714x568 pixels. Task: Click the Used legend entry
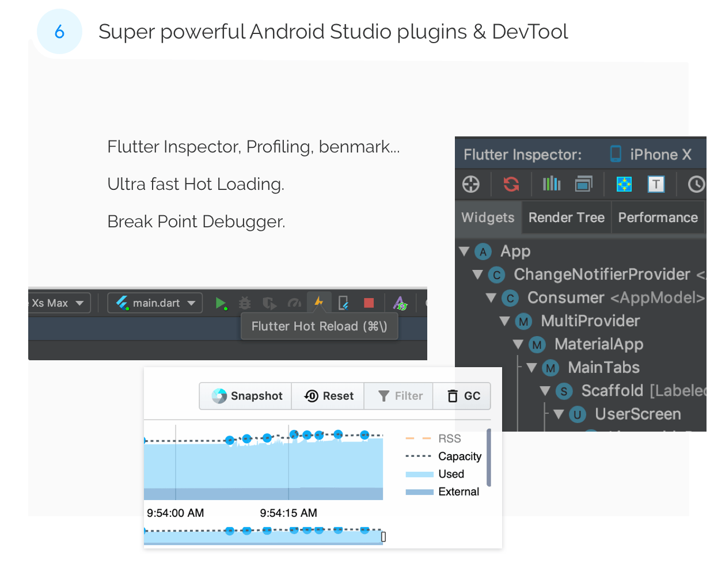tap(435, 474)
